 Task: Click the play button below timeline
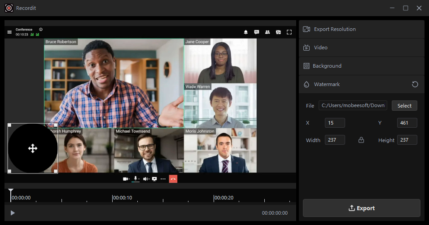coord(13,213)
